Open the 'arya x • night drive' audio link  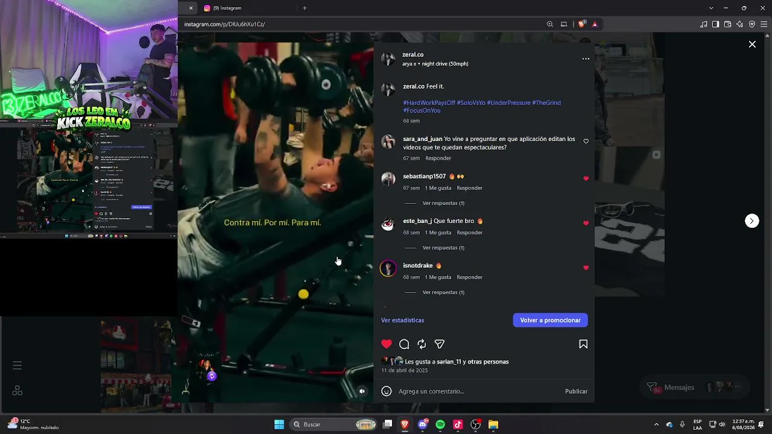point(435,64)
